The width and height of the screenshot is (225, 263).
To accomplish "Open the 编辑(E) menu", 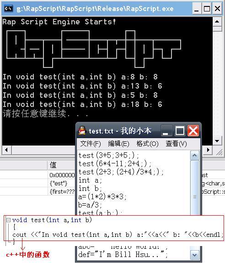I will [x=118, y=144].
